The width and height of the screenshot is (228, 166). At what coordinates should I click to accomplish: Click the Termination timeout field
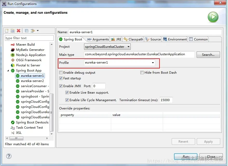coord(166,100)
